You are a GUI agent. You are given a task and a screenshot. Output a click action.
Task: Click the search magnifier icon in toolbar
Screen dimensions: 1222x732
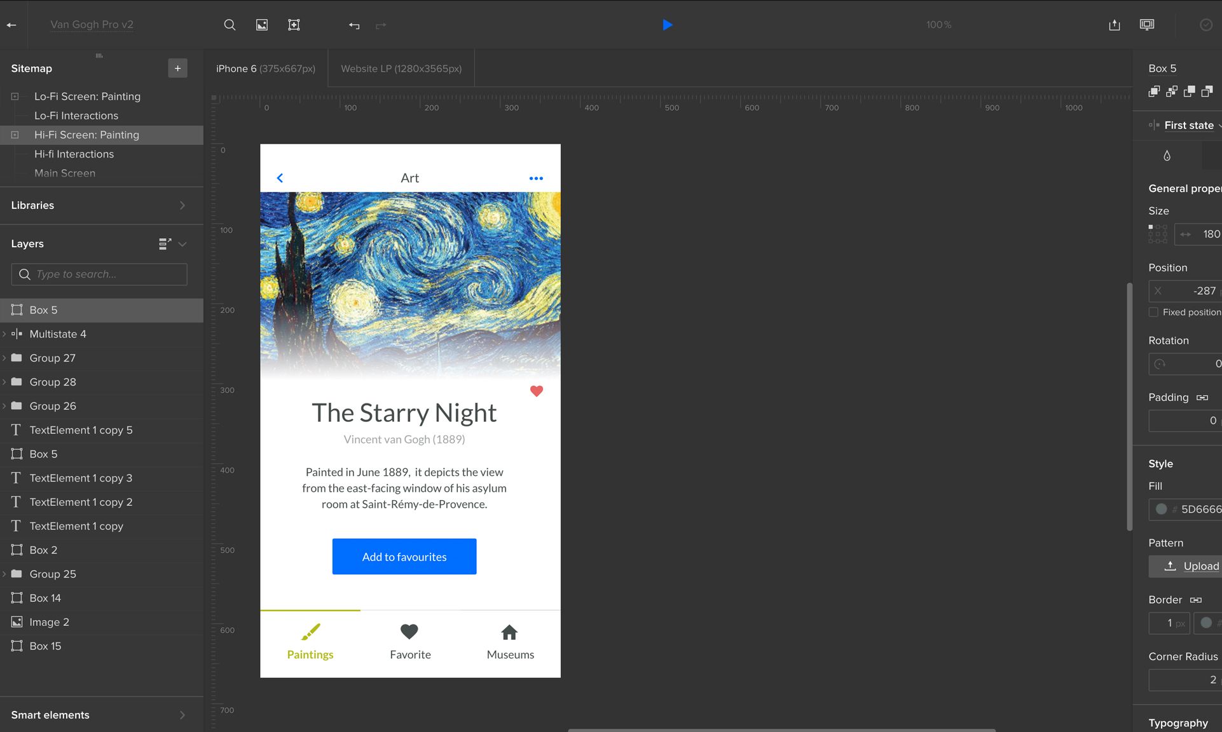click(230, 25)
